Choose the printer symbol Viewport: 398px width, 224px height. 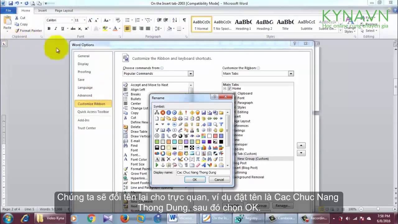[x=180, y=119]
